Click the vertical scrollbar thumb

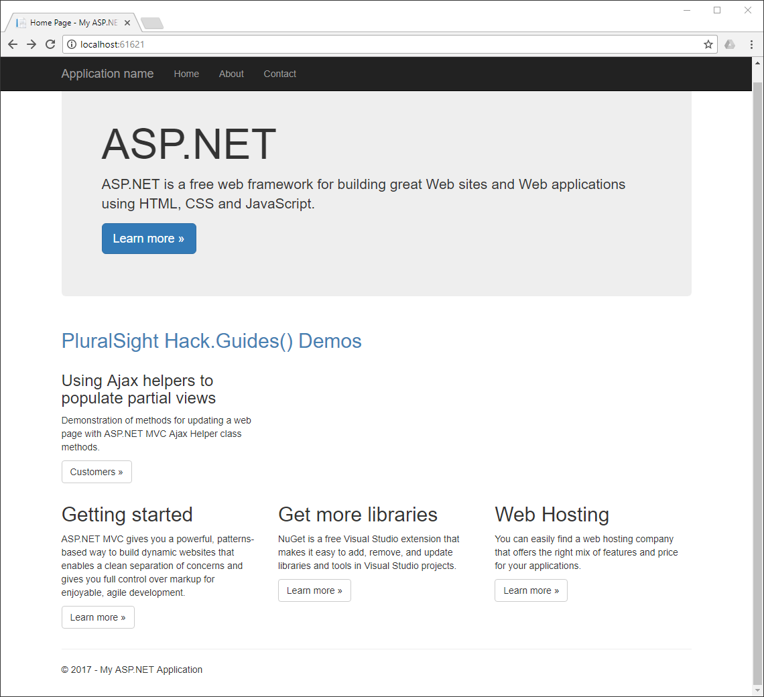coord(757,383)
